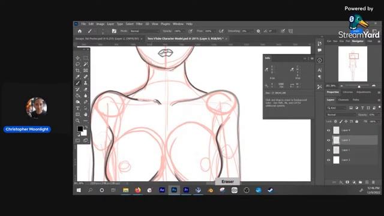Viewport: 384px width, 216px height.
Task: Open the Image menu
Action: tap(100, 24)
